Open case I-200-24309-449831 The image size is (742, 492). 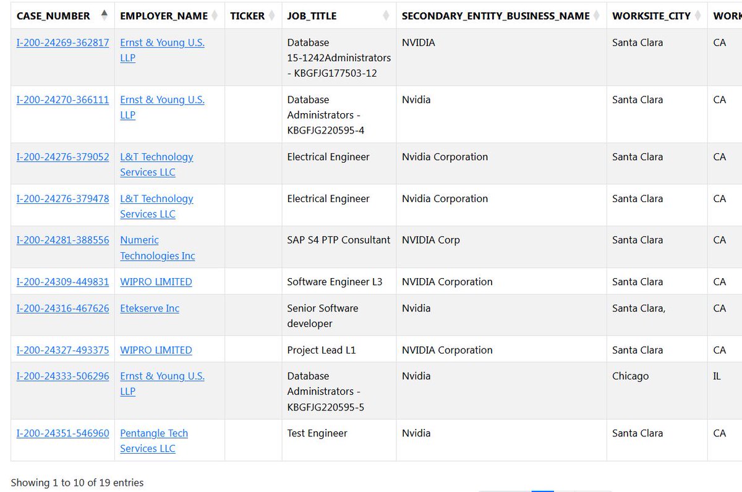(62, 282)
